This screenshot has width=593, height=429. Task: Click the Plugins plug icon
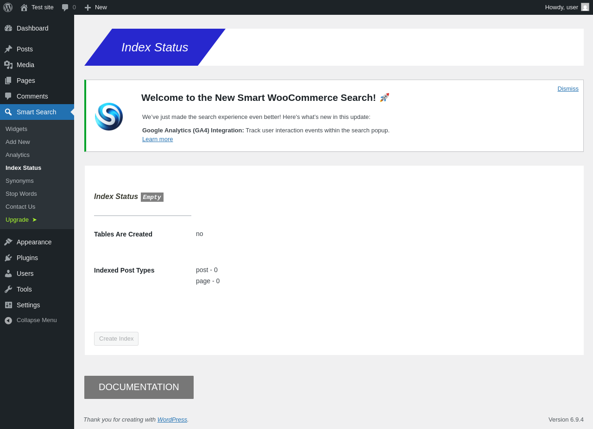8,258
